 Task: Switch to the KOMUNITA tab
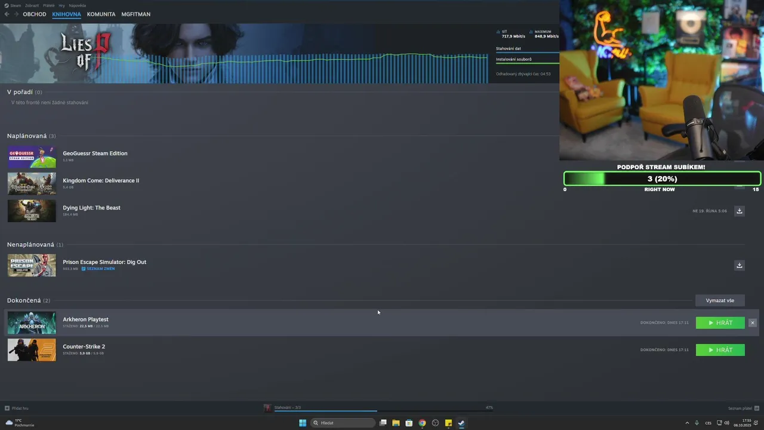[x=101, y=14]
